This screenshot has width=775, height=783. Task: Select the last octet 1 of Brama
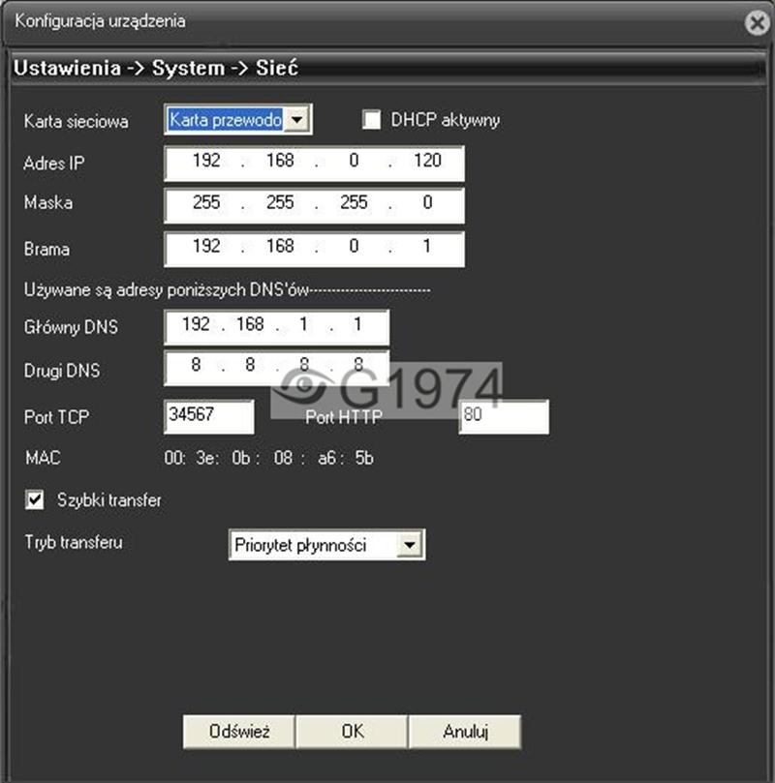click(426, 246)
